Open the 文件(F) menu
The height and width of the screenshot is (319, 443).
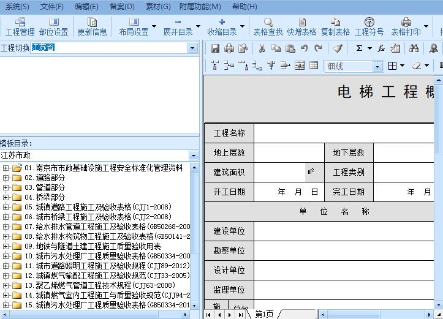(x=52, y=7)
